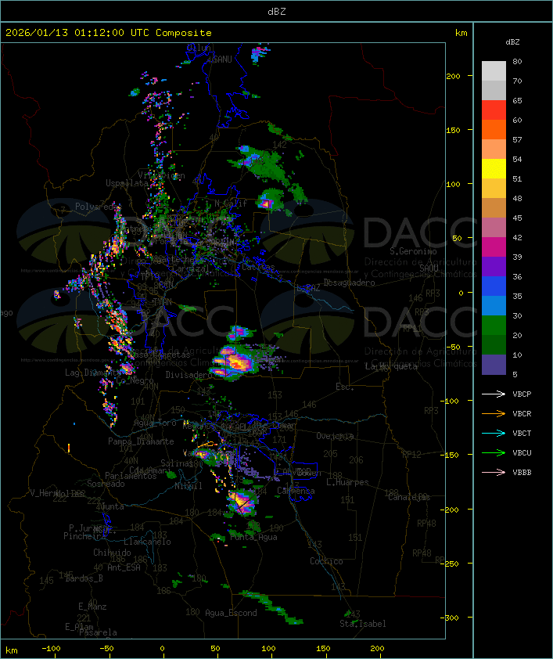Click the km unit label at top right
The width and height of the screenshot is (553, 659).
click(461, 33)
